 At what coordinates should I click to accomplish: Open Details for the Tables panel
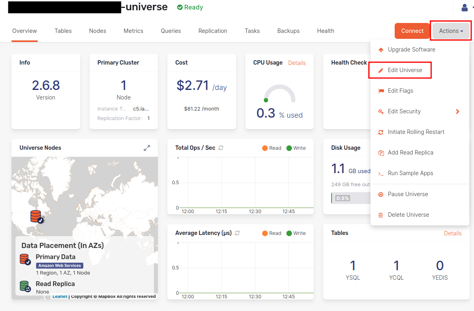pos(453,233)
